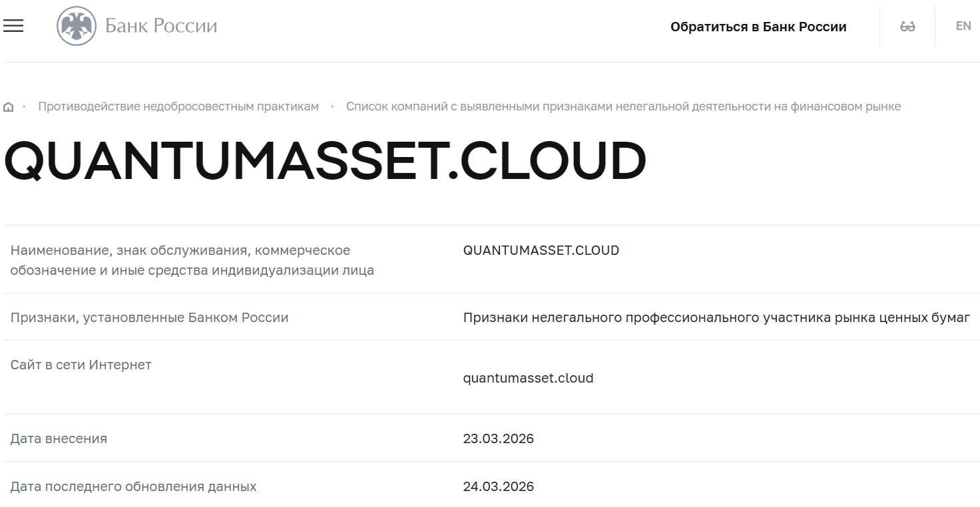The image size is (980, 507).
Task: Click the quantumasset.cloud website address
Action: coord(528,377)
